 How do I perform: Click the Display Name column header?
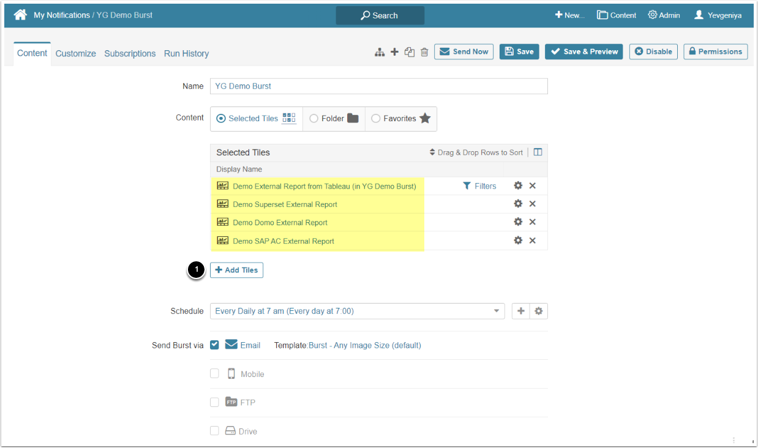[x=239, y=169]
